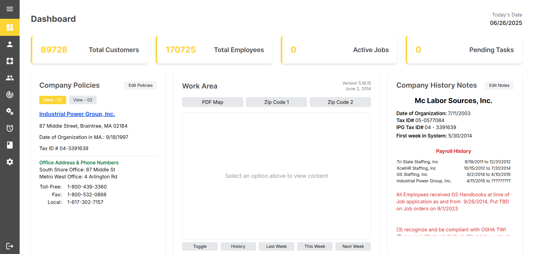Click the First week in System line
Image resolution: width=534 pixels, height=254 pixels.
[434, 136]
